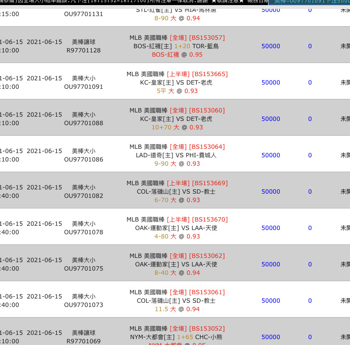Select game code [BS153057]
Viewport: 350px width, 345px height.
[207, 38]
